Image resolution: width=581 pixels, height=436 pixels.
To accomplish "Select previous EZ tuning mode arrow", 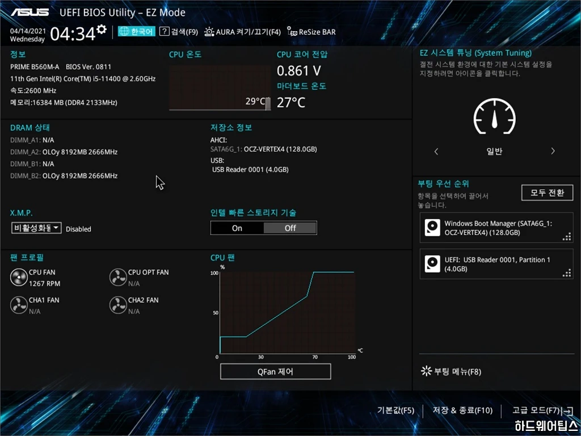I will [x=436, y=151].
